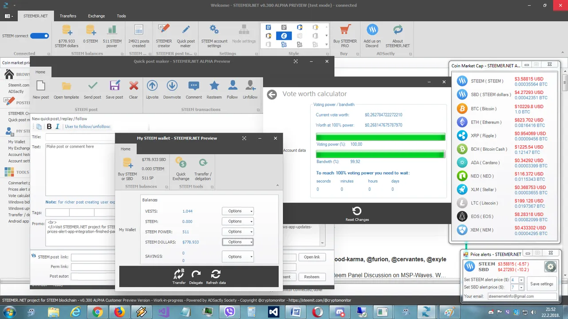Select BTC ( Bitcoin ) row in Coin Market Cap
This screenshot has width=568, height=319.
click(505, 109)
